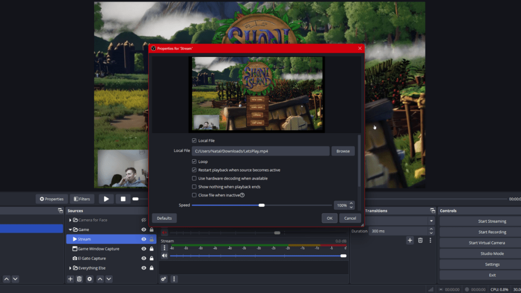Open Stream audio track options menu
The image size is (521, 293).
pyautogui.click(x=164, y=248)
